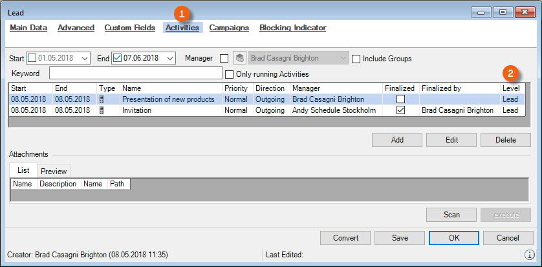Click the info icon in status bar
542x267 pixels.
pyautogui.click(x=530, y=255)
